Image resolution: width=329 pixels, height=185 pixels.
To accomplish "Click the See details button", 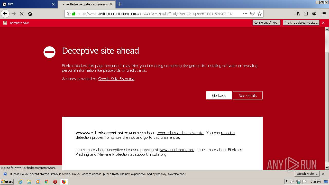I will tap(248, 95).
